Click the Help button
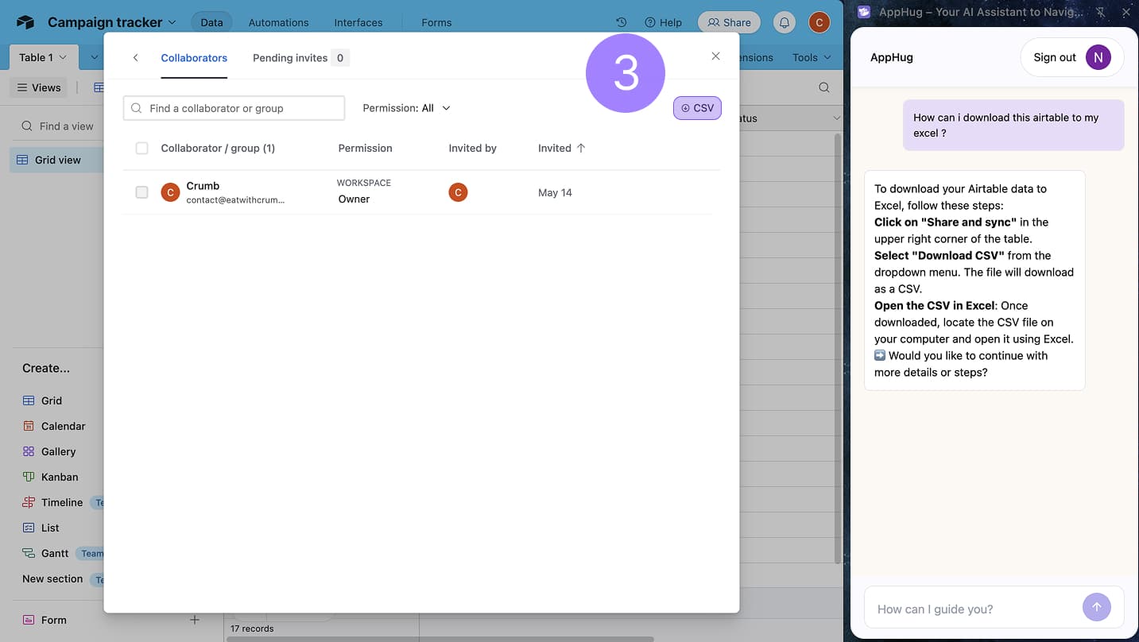The height and width of the screenshot is (642, 1139). 663,22
